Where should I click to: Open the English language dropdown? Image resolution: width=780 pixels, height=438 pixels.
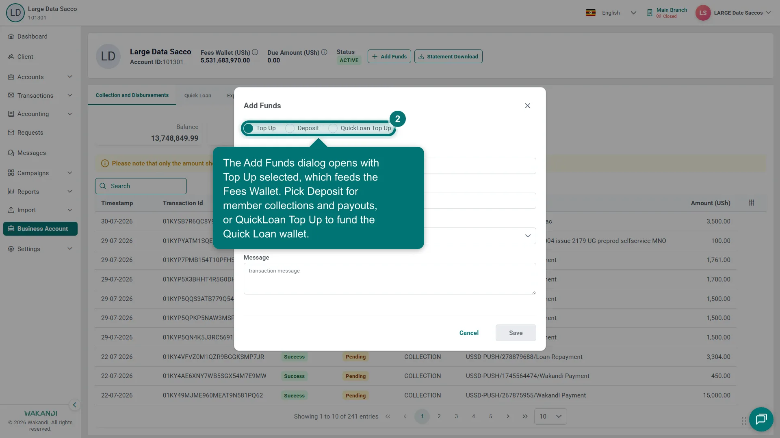click(x=619, y=13)
